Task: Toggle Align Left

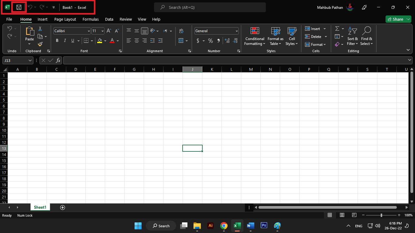Action: (x=129, y=41)
